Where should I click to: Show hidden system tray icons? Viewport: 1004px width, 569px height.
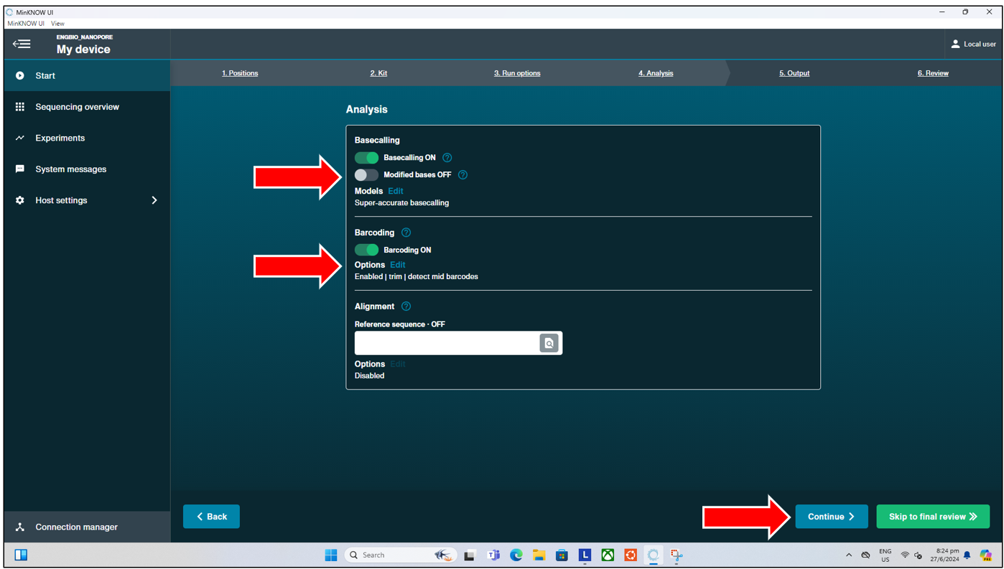pos(849,555)
